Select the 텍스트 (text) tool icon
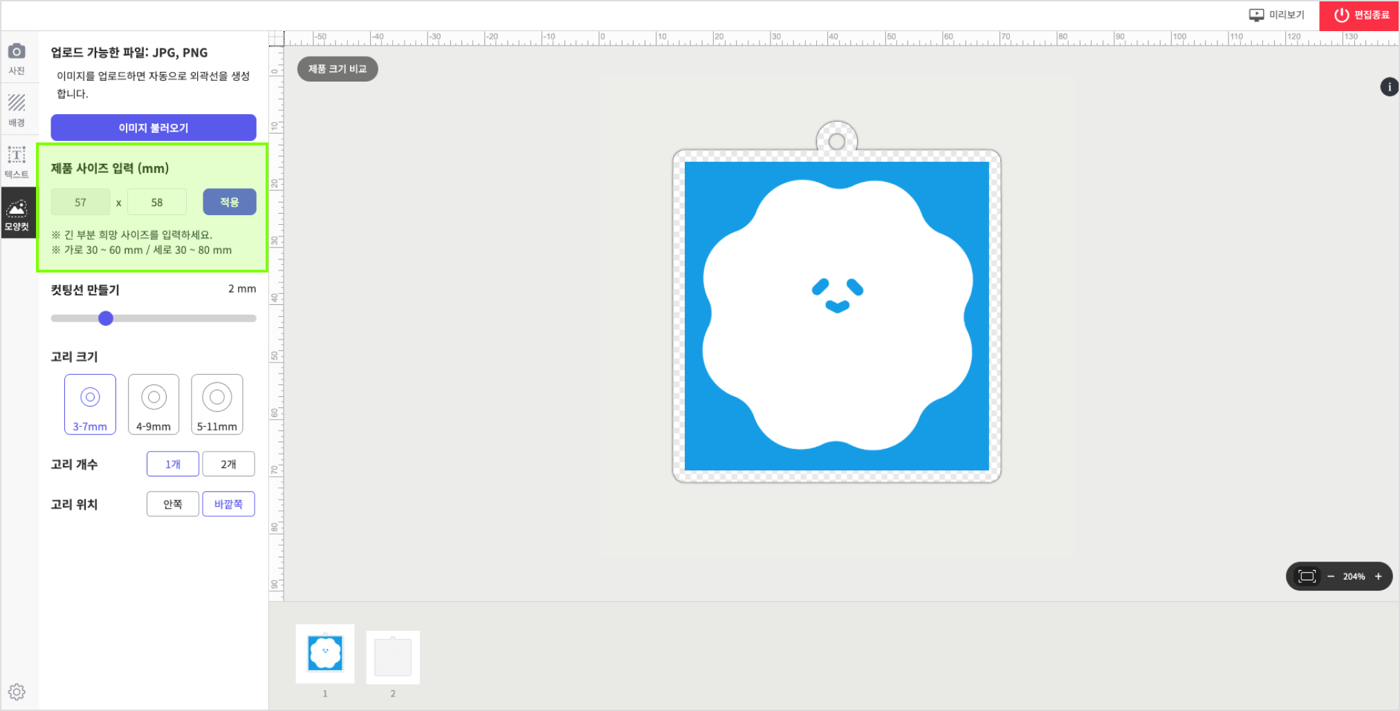This screenshot has width=1400, height=711. coord(17,162)
